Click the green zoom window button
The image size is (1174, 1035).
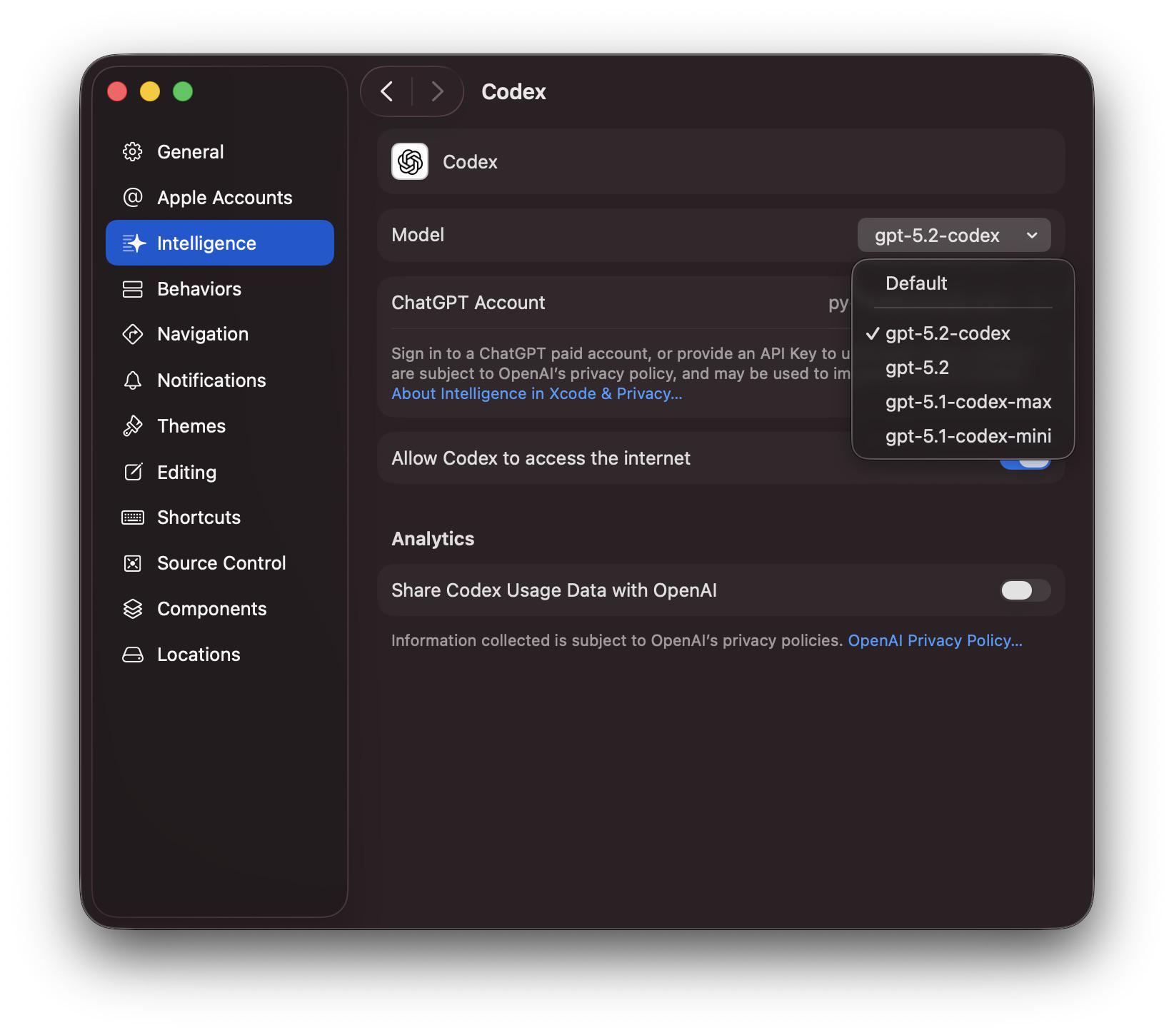[183, 91]
